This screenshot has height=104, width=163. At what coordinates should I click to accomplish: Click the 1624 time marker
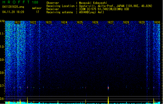click(64, 22)
